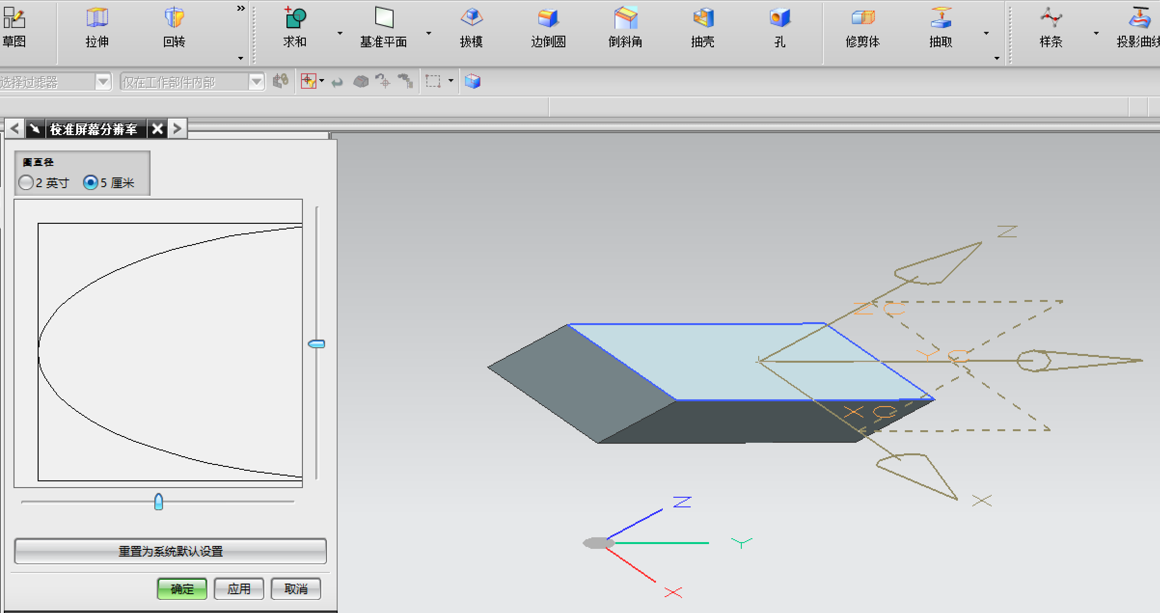Select the 抽壳 shell tool
Viewport: 1160px width, 613px height.
(703, 27)
